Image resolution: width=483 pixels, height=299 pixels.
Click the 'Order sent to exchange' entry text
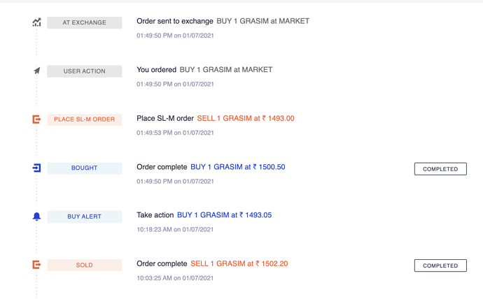[175, 21]
